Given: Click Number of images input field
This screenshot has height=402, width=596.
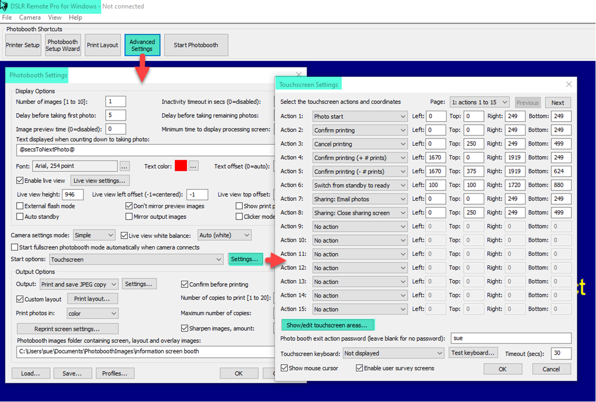Looking at the screenshot, I should pos(116,102).
